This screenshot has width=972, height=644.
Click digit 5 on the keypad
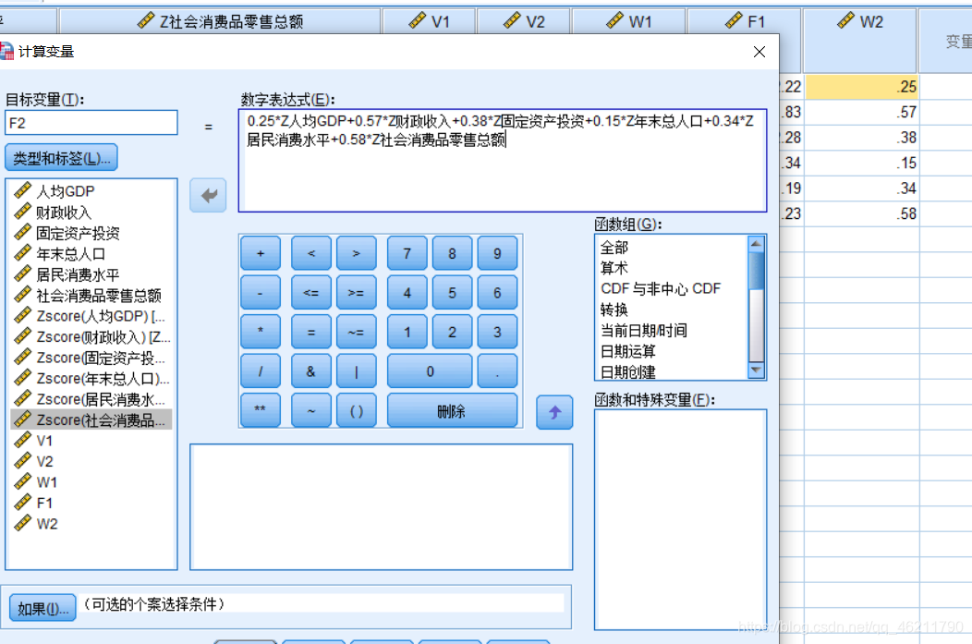[x=452, y=293]
